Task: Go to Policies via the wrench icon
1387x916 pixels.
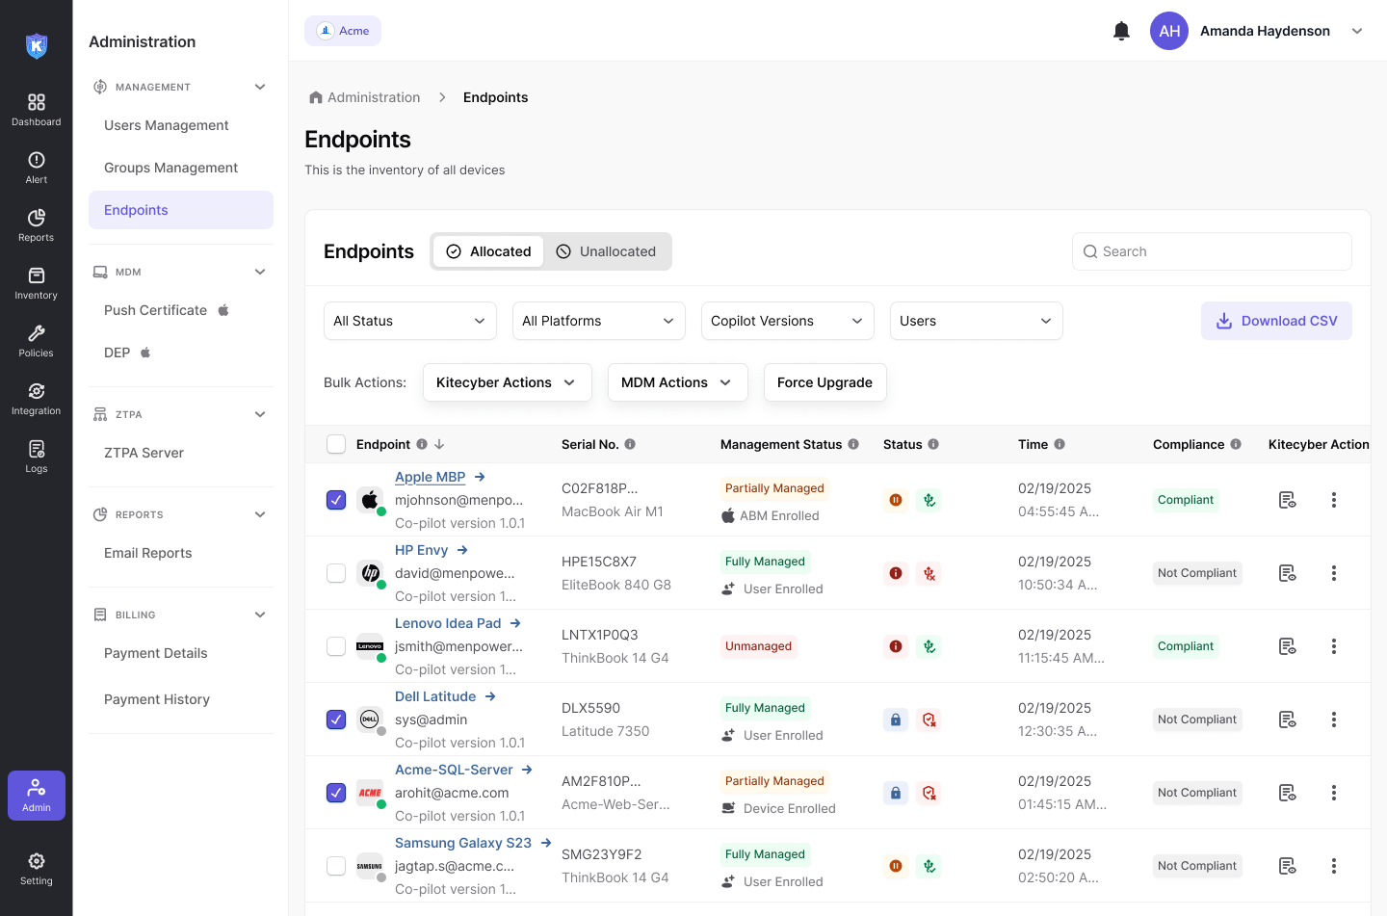Action: tap(37, 340)
